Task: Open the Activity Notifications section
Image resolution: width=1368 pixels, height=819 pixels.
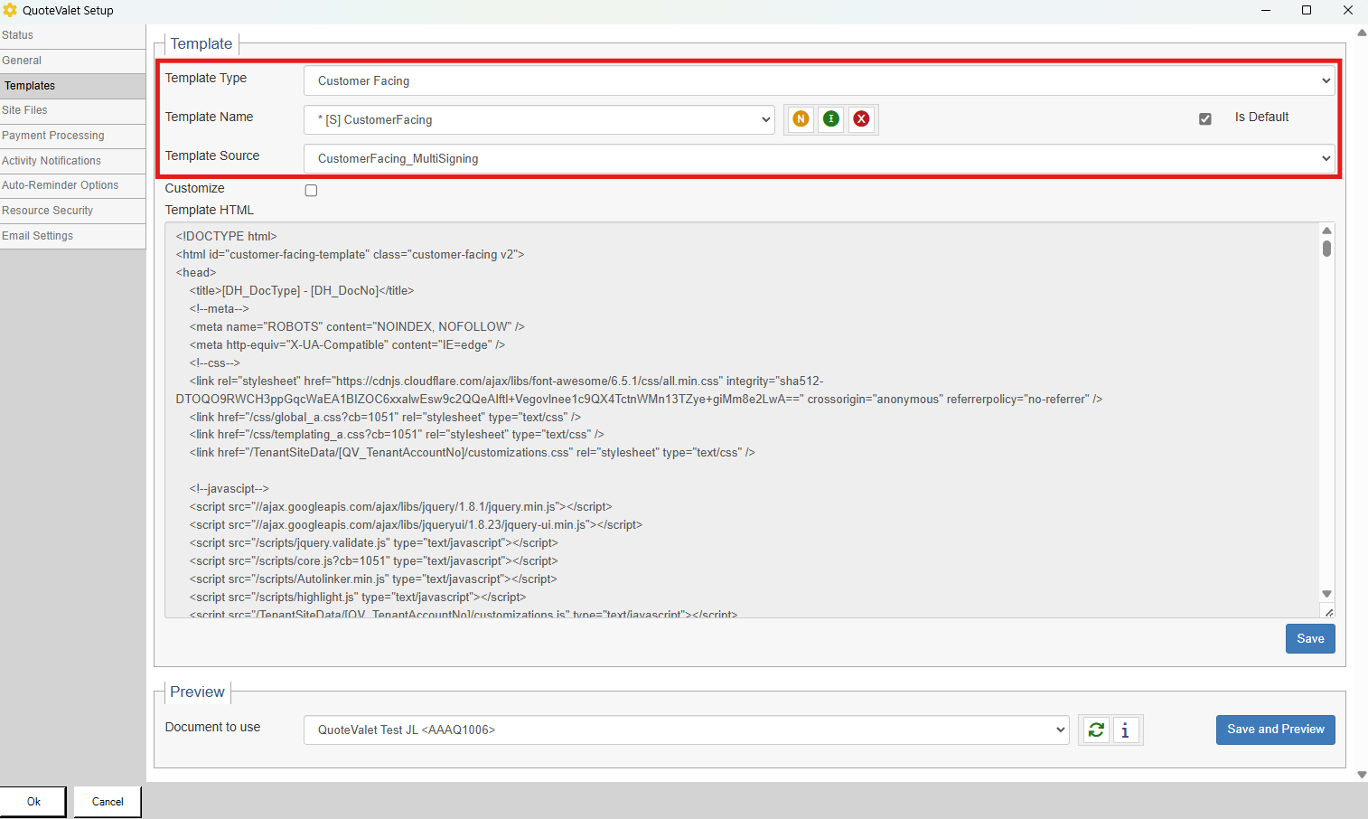Action: [72, 161]
